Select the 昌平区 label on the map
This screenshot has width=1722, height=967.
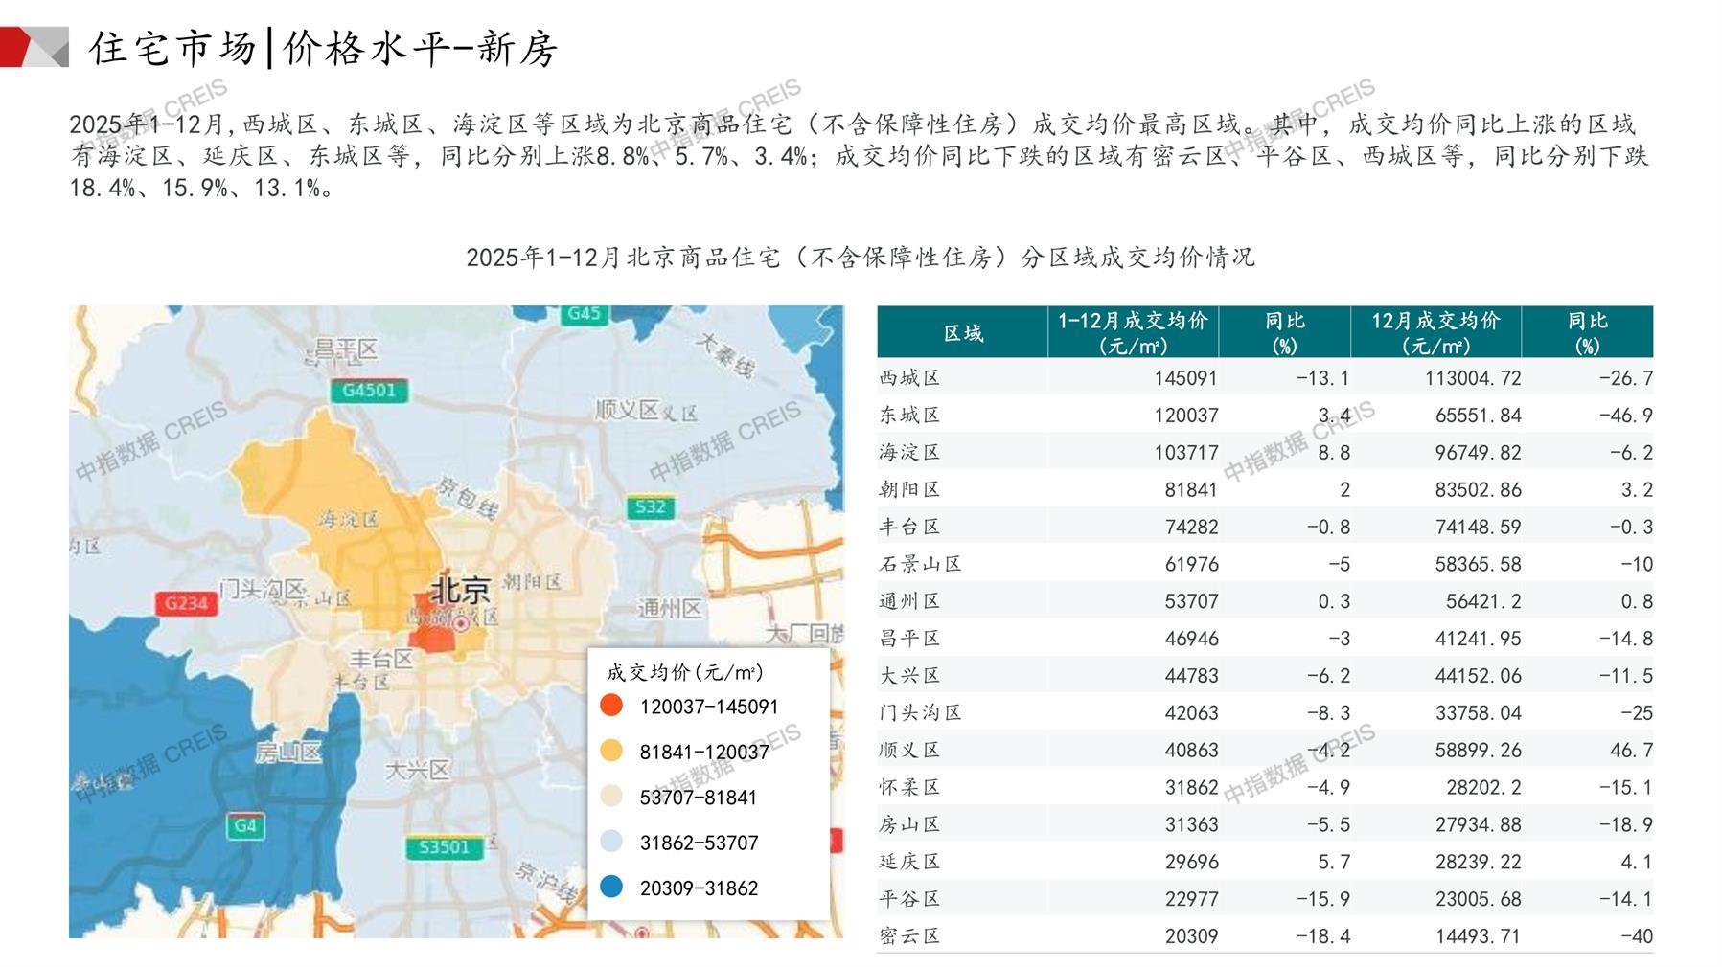pos(346,350)
